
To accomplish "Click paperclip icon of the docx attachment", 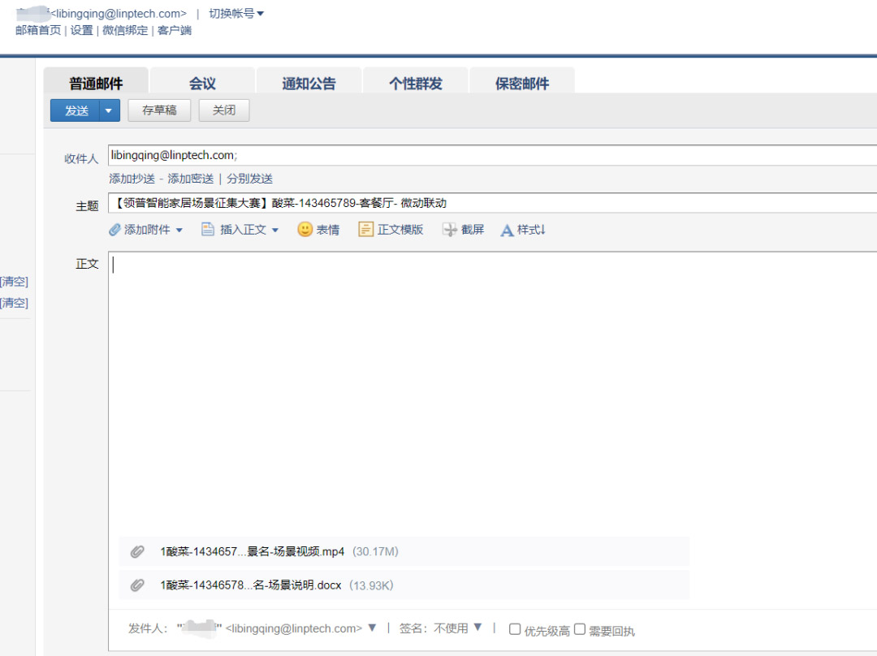I will pos(138,585).
